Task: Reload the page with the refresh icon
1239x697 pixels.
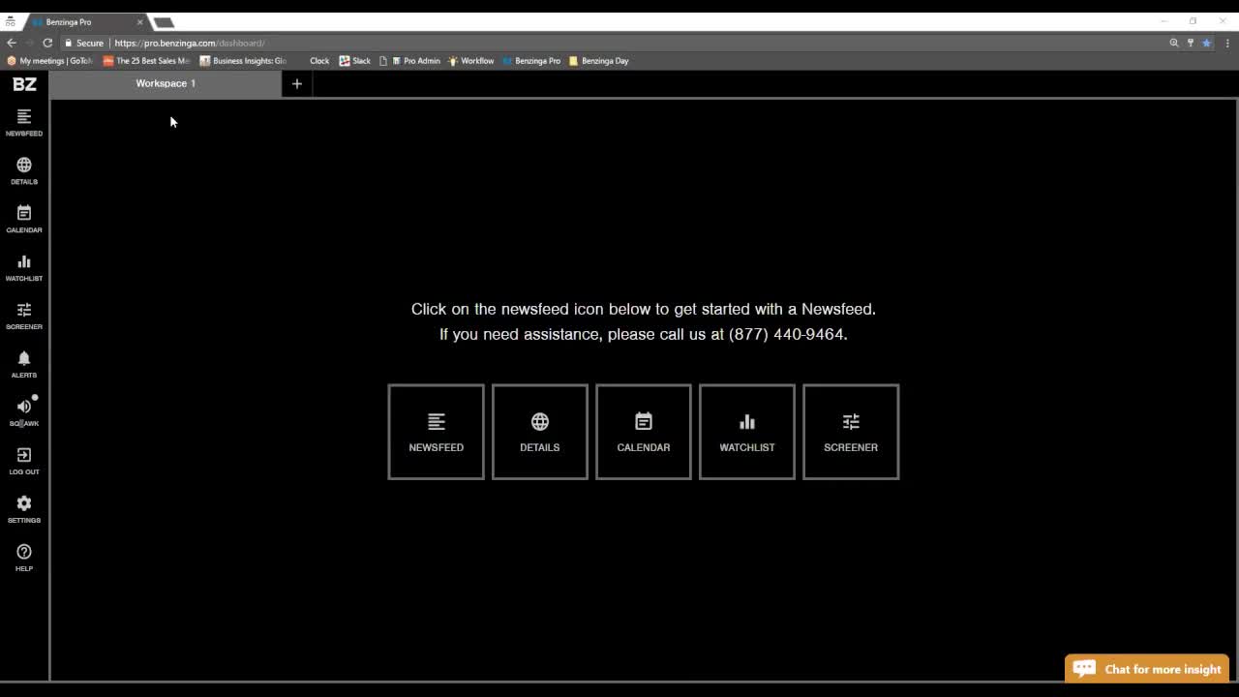Action: click(47, 43)
